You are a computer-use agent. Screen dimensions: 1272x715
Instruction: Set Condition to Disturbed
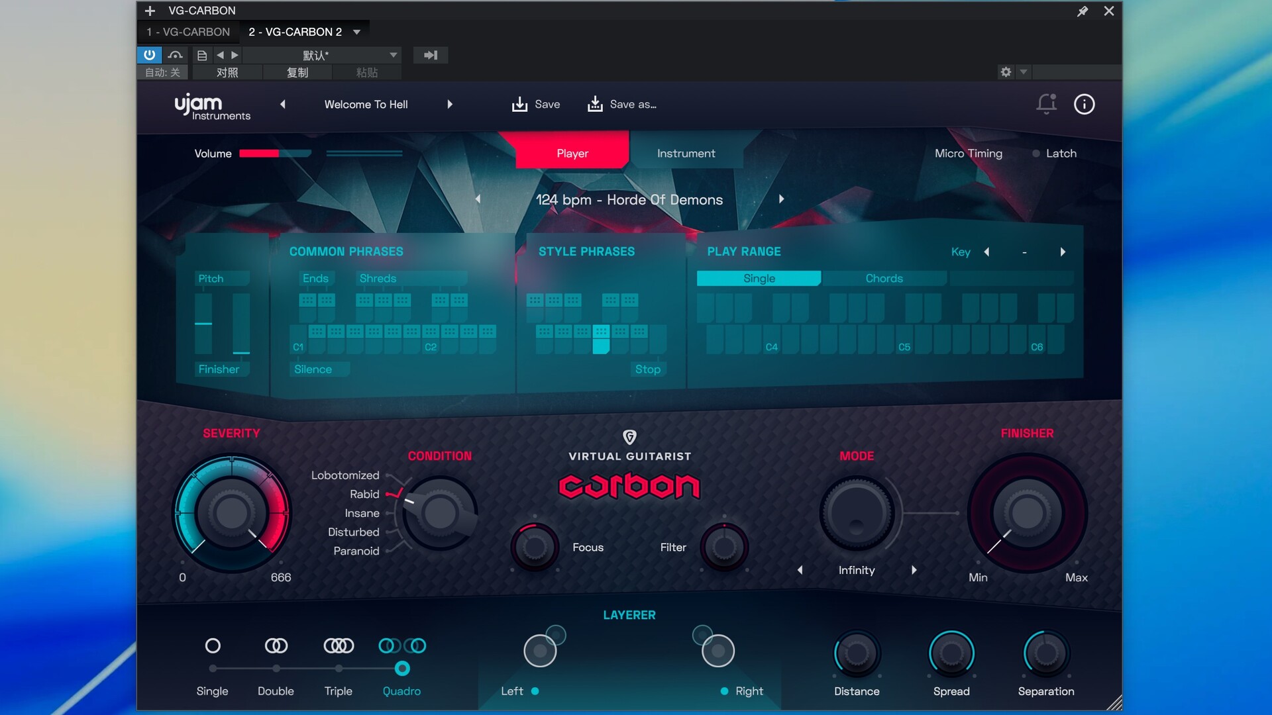[x=353, y=532]
